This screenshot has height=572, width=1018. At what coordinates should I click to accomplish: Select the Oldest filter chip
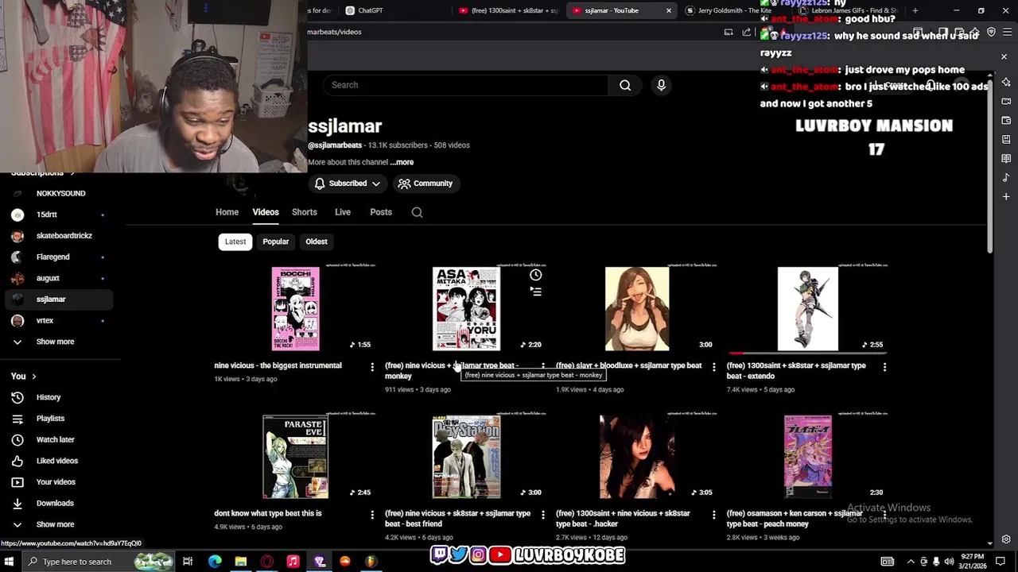click(x=317, y=242)
